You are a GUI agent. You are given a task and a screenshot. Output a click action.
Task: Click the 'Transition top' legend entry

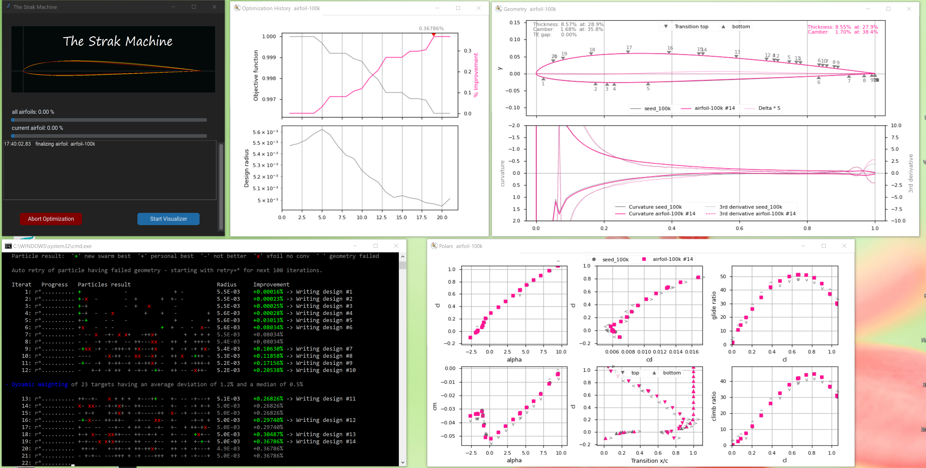click(685, 27)
